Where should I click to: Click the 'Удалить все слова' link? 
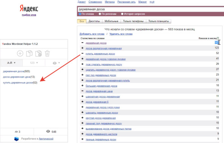coord(121,34)
